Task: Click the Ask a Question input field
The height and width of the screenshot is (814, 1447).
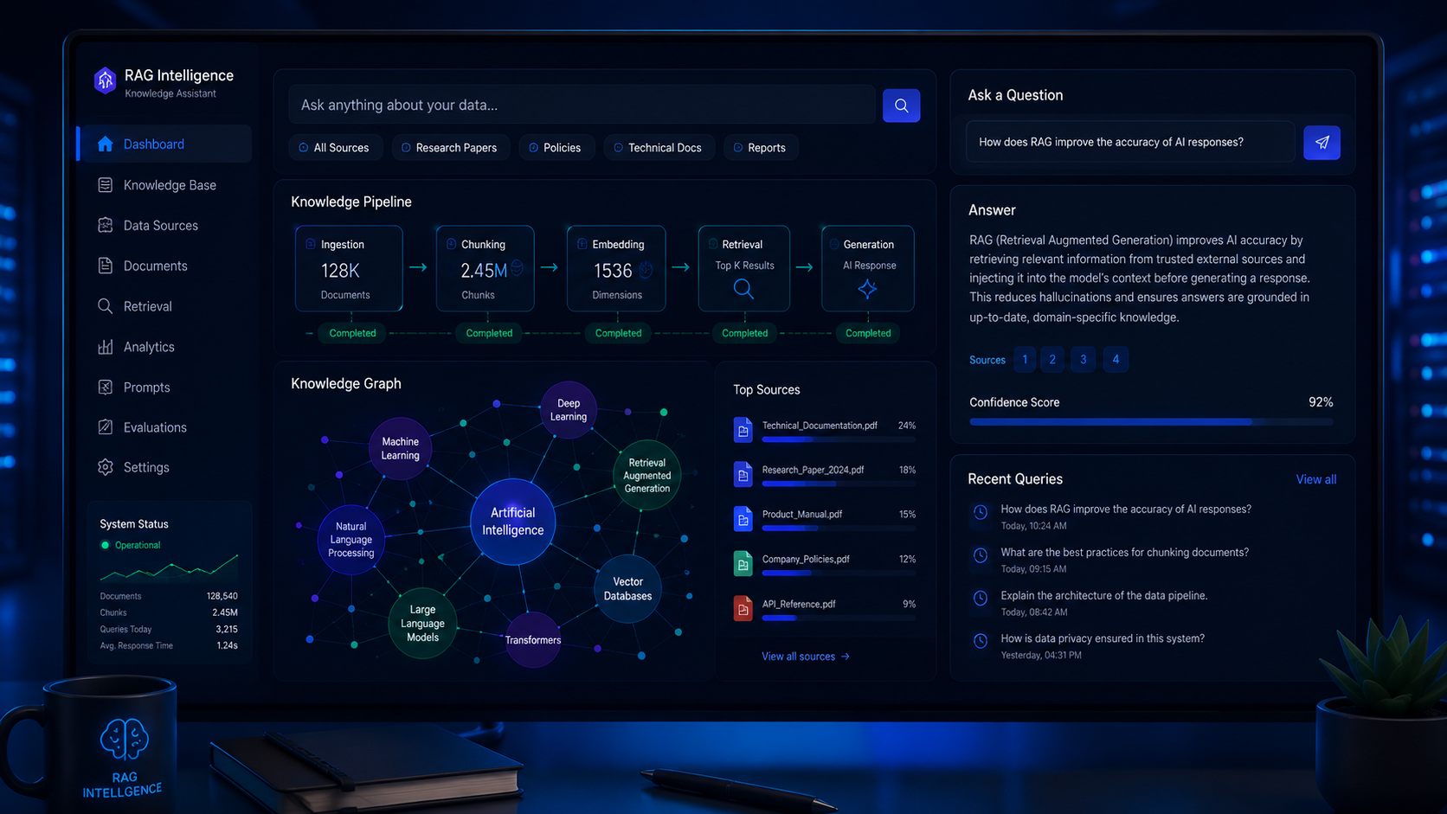Action: 1130,143
